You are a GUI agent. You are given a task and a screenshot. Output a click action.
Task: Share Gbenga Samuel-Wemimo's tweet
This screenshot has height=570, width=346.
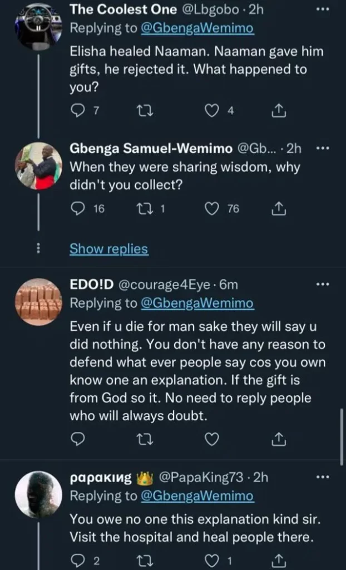[x=277, y=209]
